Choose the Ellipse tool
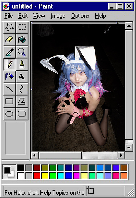136x198 pixels. point(10,114)
